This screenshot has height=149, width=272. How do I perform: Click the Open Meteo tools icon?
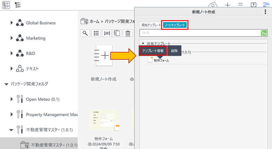[20, 99]
